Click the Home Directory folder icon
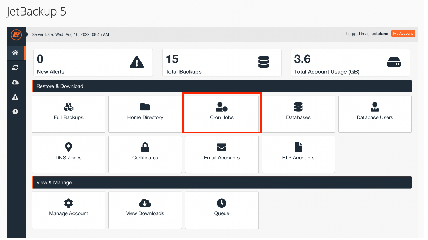Image resolution: width=428 pixels, height=240 pixels. [x=145, y=107]
